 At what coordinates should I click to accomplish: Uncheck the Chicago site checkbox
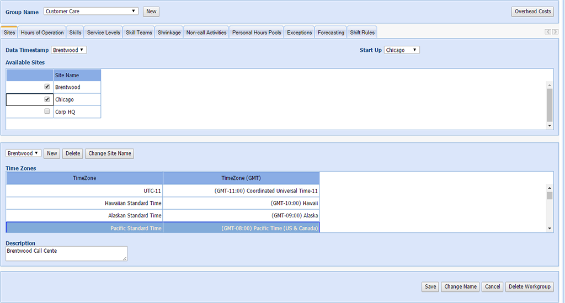point(47,99)
